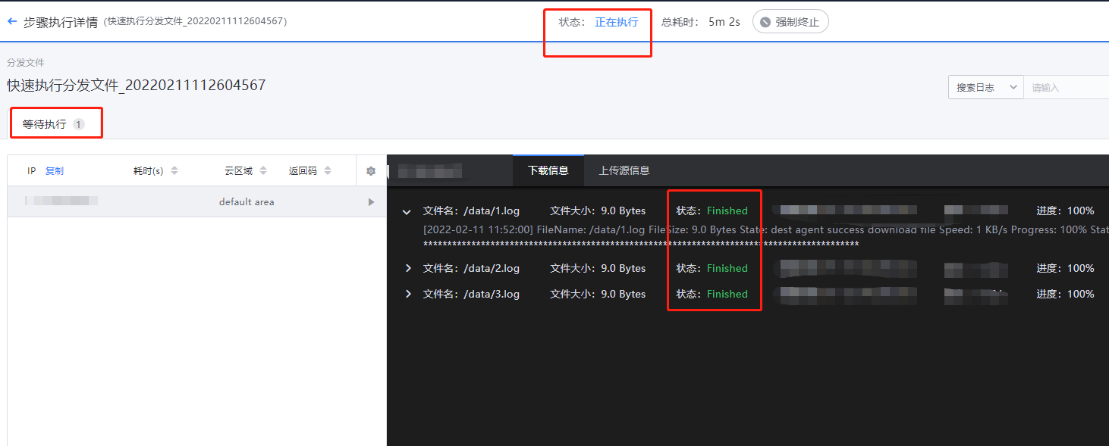Click 文件大小 9.0 Bytes of /data/3.log
1109x446 pixels.
click(x=598, y=294)
